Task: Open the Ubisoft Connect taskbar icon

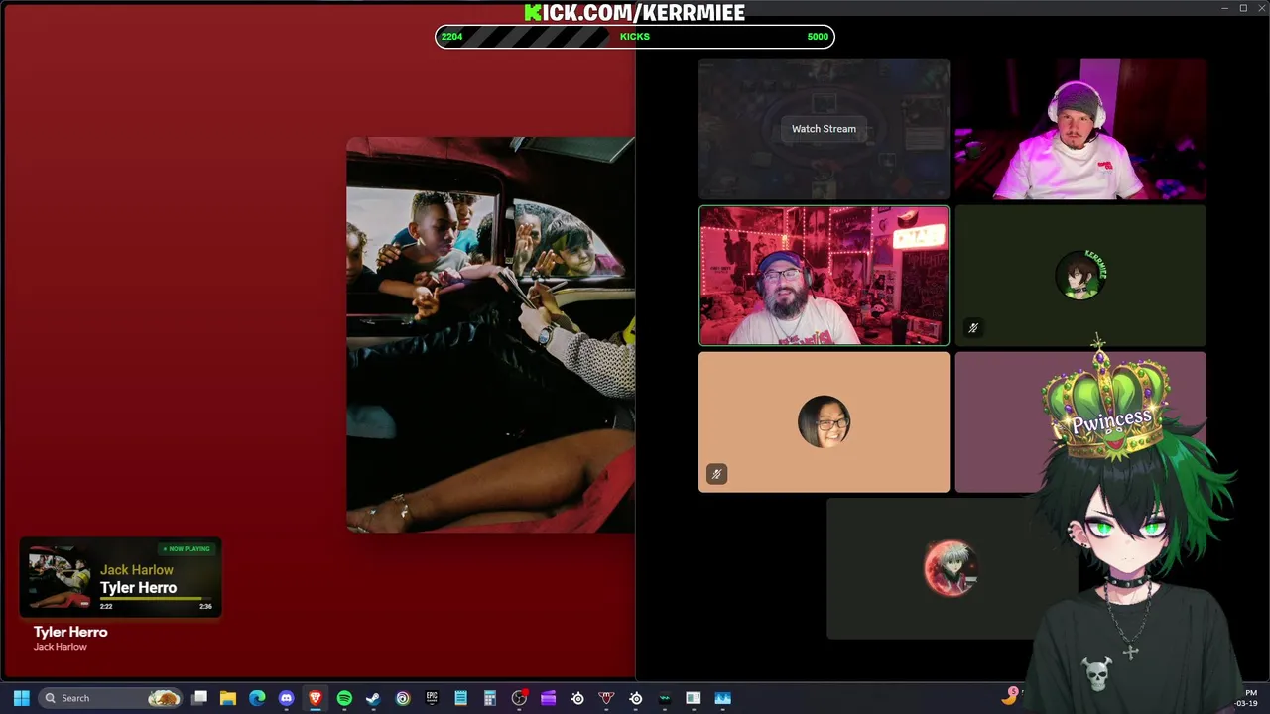Action: 403,698
